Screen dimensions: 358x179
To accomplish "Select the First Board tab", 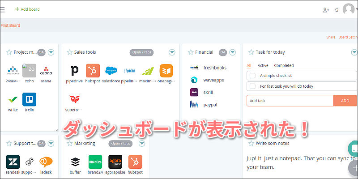I will pyautogui.click(x=10, y=26).
